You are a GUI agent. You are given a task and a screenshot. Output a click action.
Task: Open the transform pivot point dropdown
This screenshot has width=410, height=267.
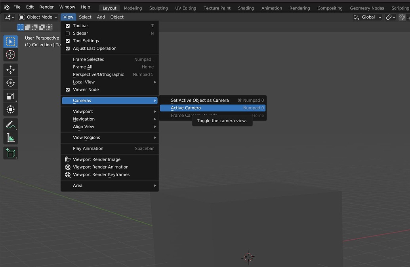(390, 17)
